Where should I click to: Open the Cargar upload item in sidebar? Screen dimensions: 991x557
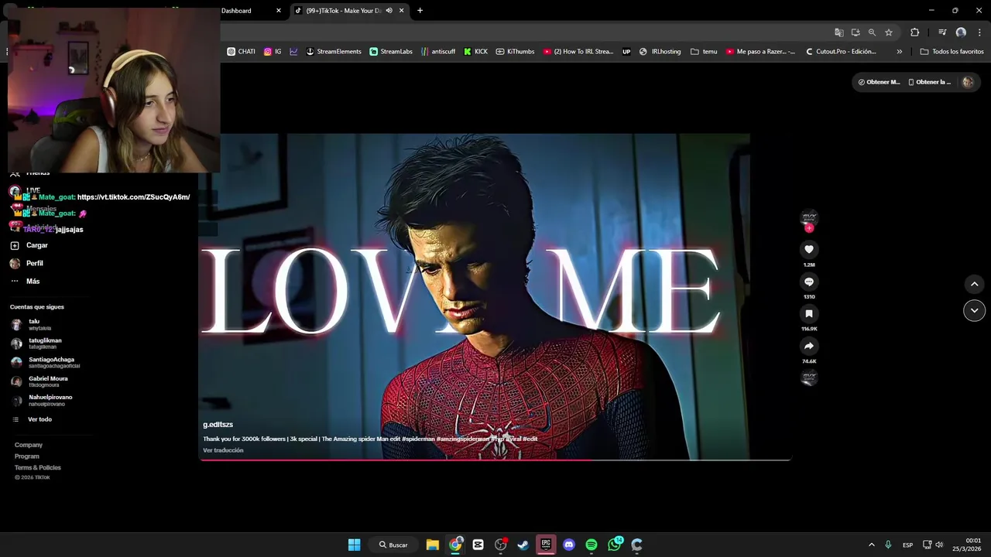[29, 245]
